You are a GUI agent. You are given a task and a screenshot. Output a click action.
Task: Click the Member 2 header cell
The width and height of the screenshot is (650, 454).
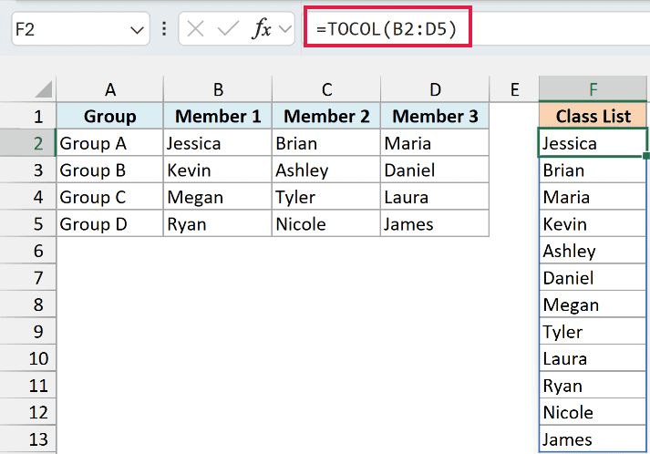point(326,116)
